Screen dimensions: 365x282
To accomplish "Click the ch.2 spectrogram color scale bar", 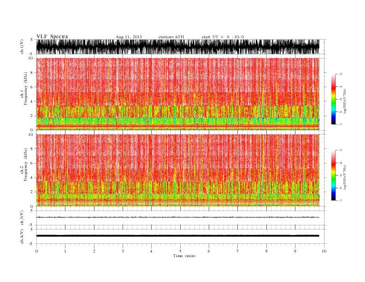I will click(334, 176).
